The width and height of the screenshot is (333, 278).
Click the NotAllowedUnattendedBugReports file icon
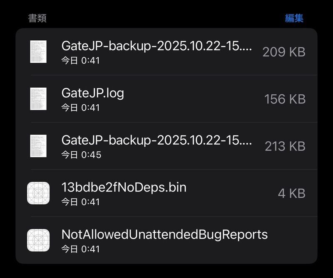click(38, 240)
